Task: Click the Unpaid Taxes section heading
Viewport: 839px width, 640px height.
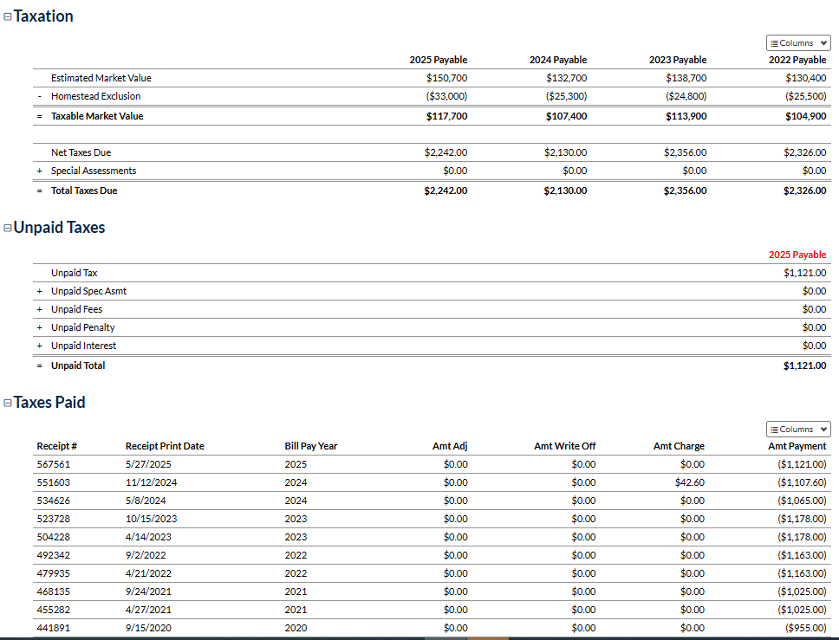Action: 59,228
